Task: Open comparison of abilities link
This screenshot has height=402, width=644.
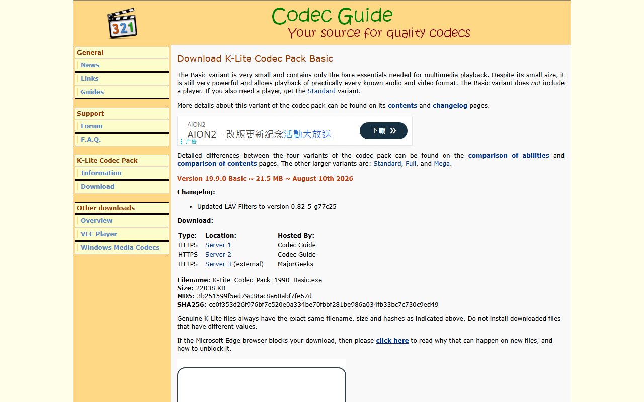Action: [509, 156]
